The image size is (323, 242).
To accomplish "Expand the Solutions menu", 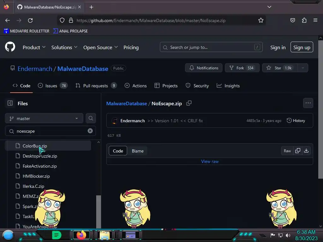I will click(x=64, y=47).
